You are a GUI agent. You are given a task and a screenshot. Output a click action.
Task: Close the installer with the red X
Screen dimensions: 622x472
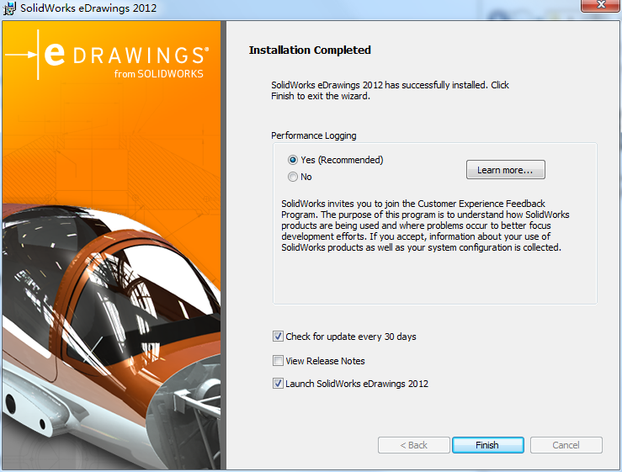coord(601,7)
